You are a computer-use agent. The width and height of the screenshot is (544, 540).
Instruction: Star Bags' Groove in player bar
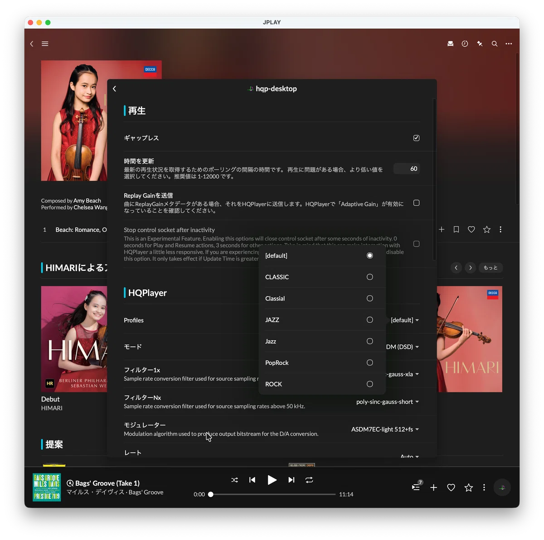pyautogui.click(x=469, y=487)
